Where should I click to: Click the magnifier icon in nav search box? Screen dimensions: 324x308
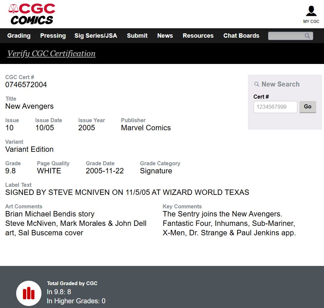pos(307,36)
